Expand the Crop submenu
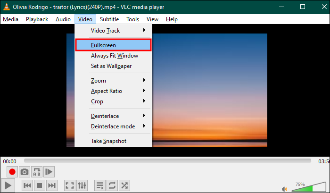The width and height of the screenshot is (330, 193). click(x=113, y=101)
